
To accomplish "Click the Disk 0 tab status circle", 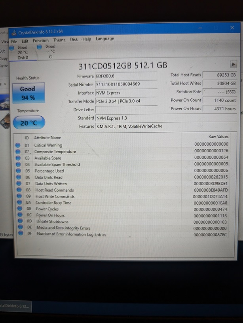I will point(12,48).
